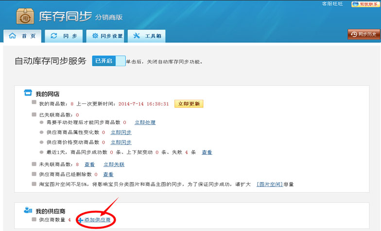
Task: Click 立即同步 for 供应商商品属性变化数
Action: click(x=121, y=132)
